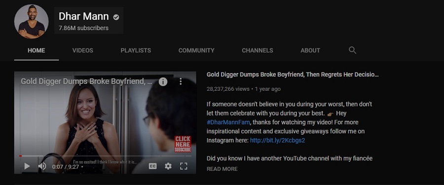Screen dimensions: 444x185
Task: Click the 0:07 / 9:27 time display
Action: (x=66, y=167)
